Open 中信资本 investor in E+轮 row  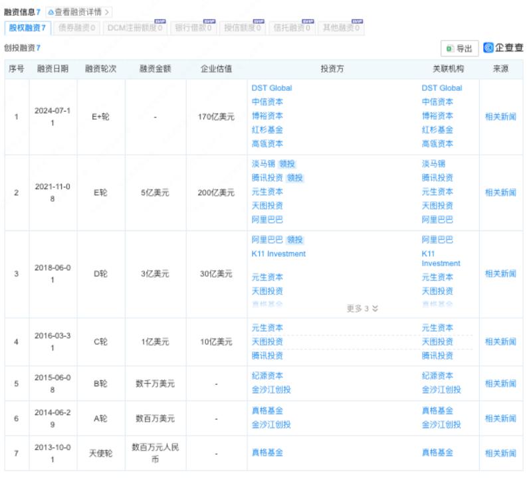[x=267, y=102]
